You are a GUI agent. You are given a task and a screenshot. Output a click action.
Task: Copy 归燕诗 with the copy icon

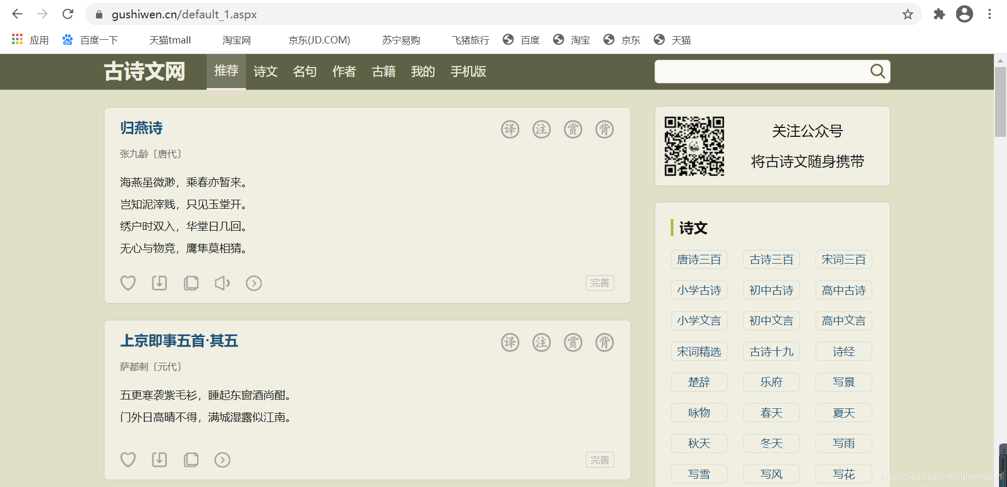click(x=191, y=283)
